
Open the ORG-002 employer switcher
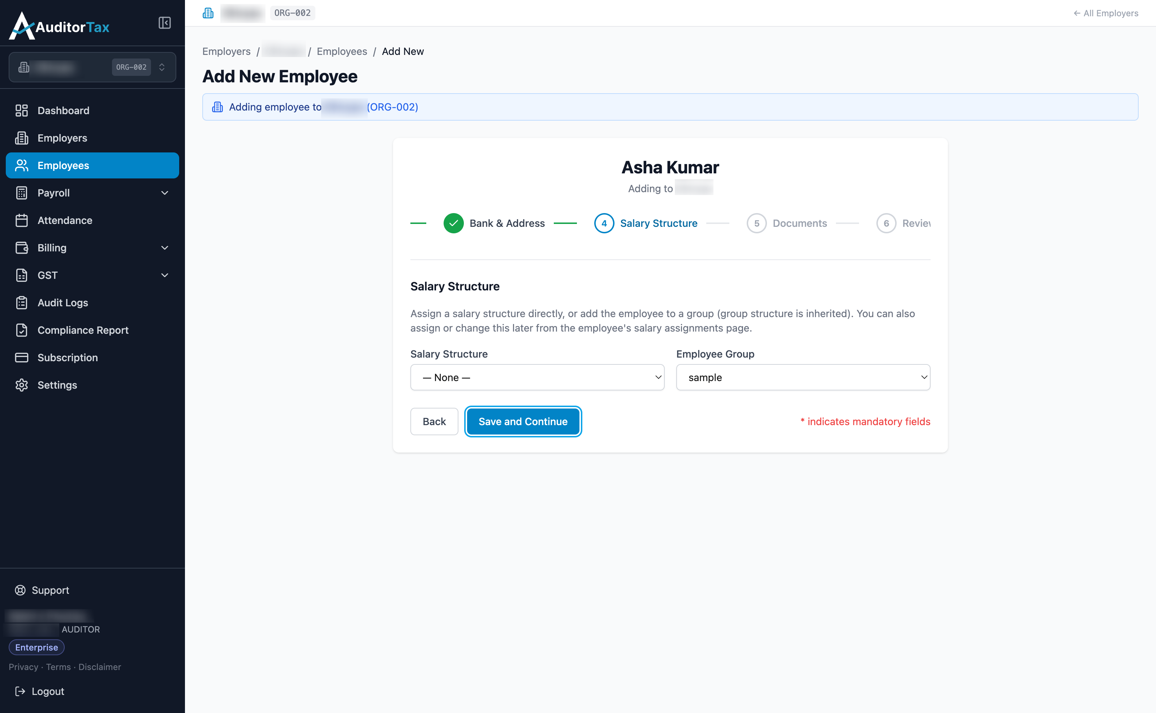[x=92, y=67]
